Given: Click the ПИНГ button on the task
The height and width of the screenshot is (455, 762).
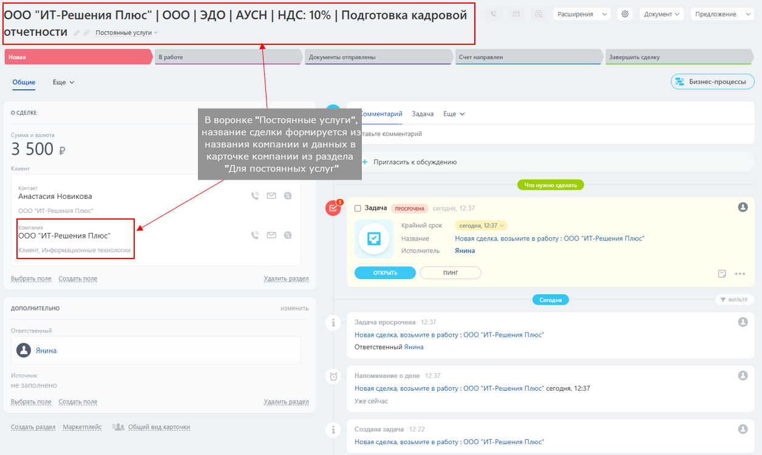Looking at the screenshot, I should [451, 273].
